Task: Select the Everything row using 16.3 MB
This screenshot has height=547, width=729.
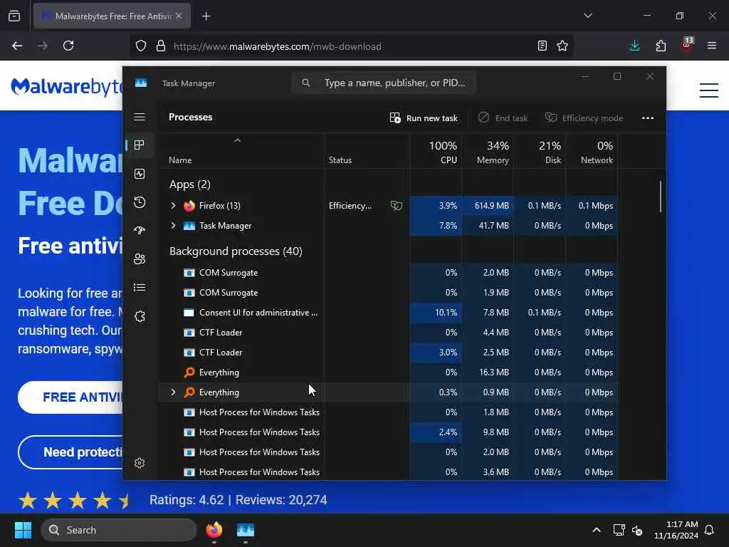Action: tap(388, 373)
